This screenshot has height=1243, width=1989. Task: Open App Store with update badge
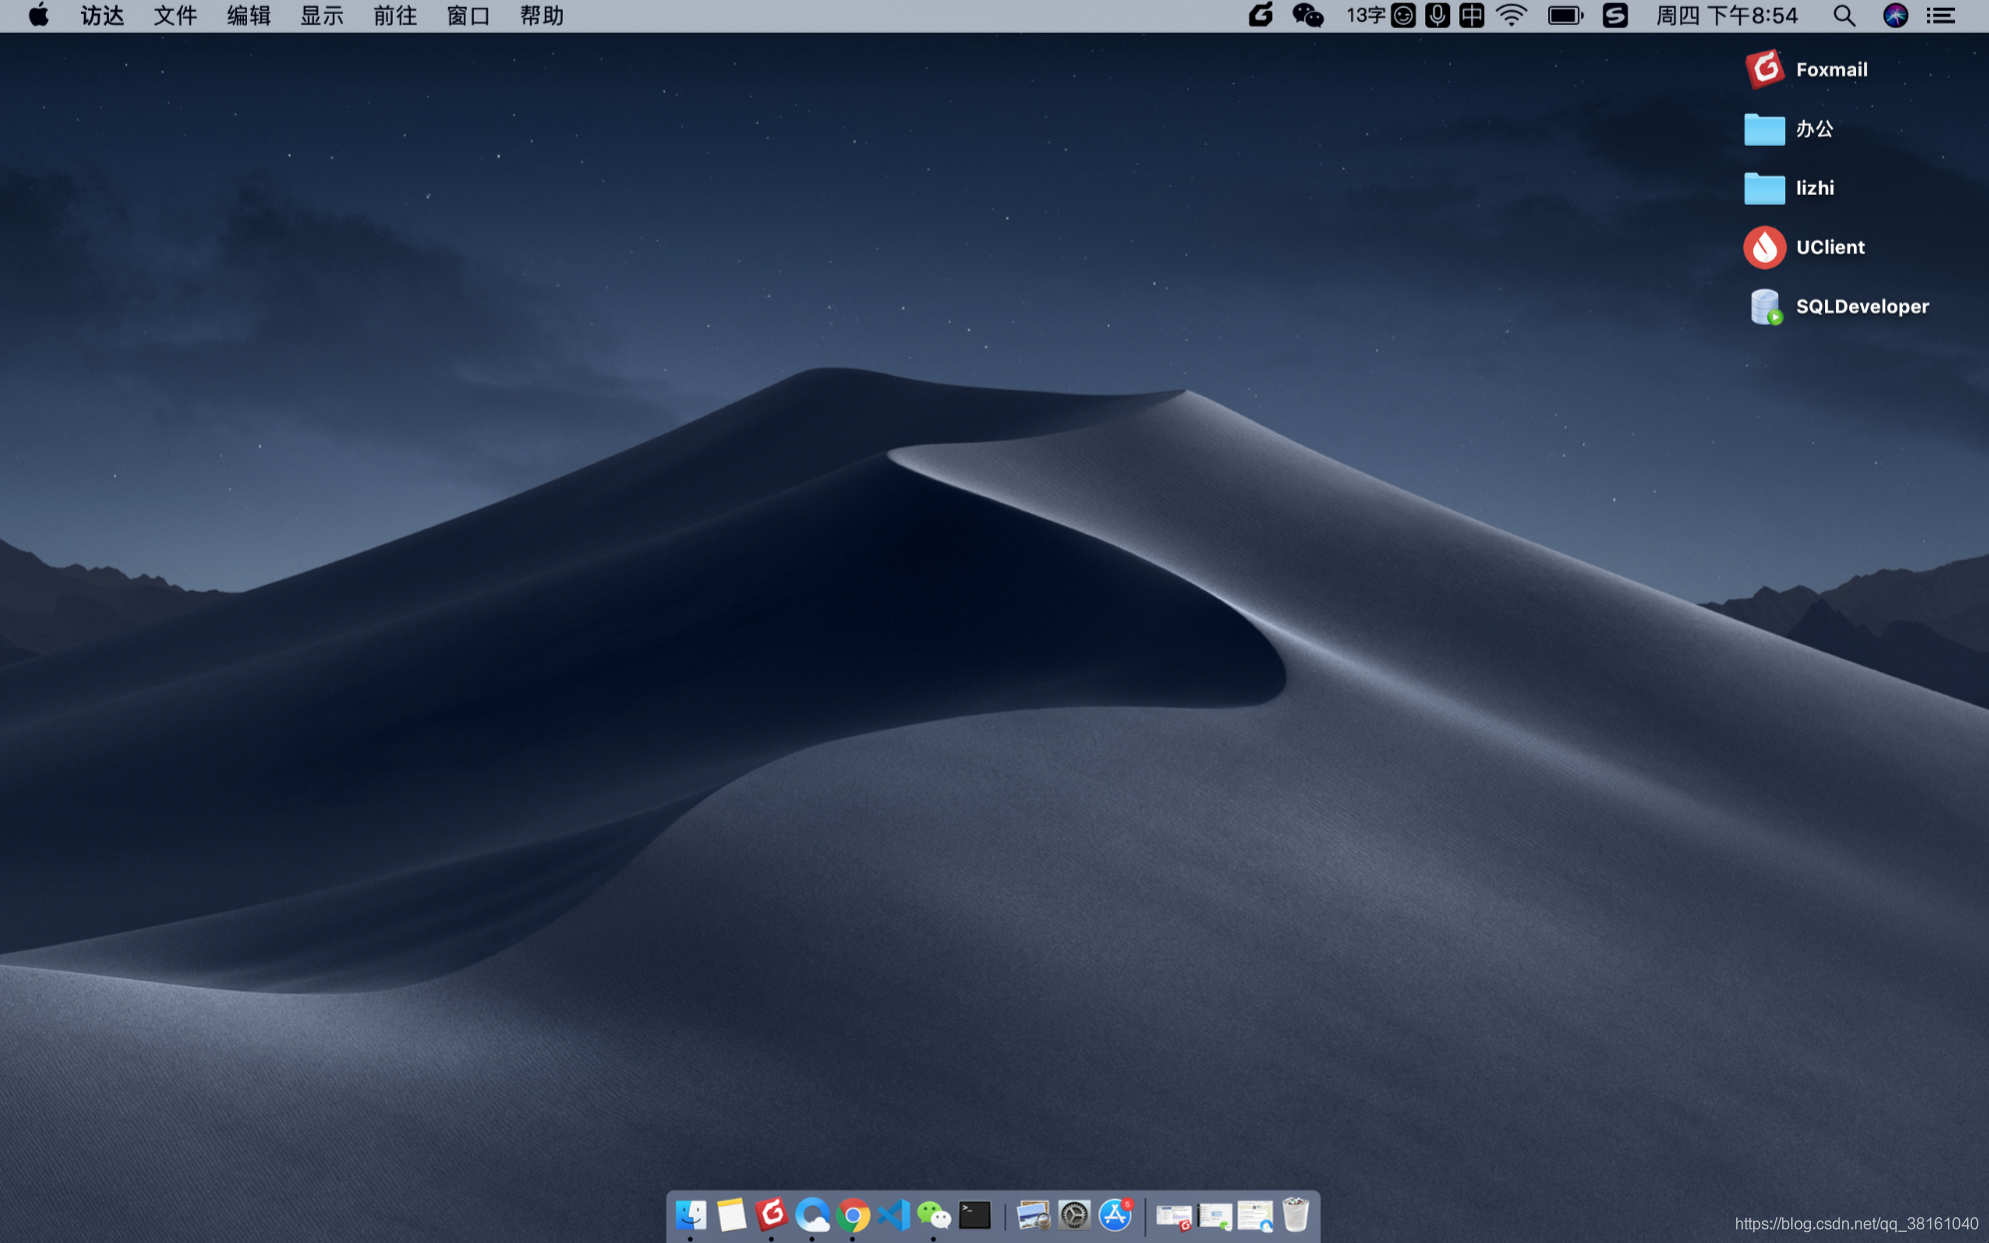tap(1115, 1215)
